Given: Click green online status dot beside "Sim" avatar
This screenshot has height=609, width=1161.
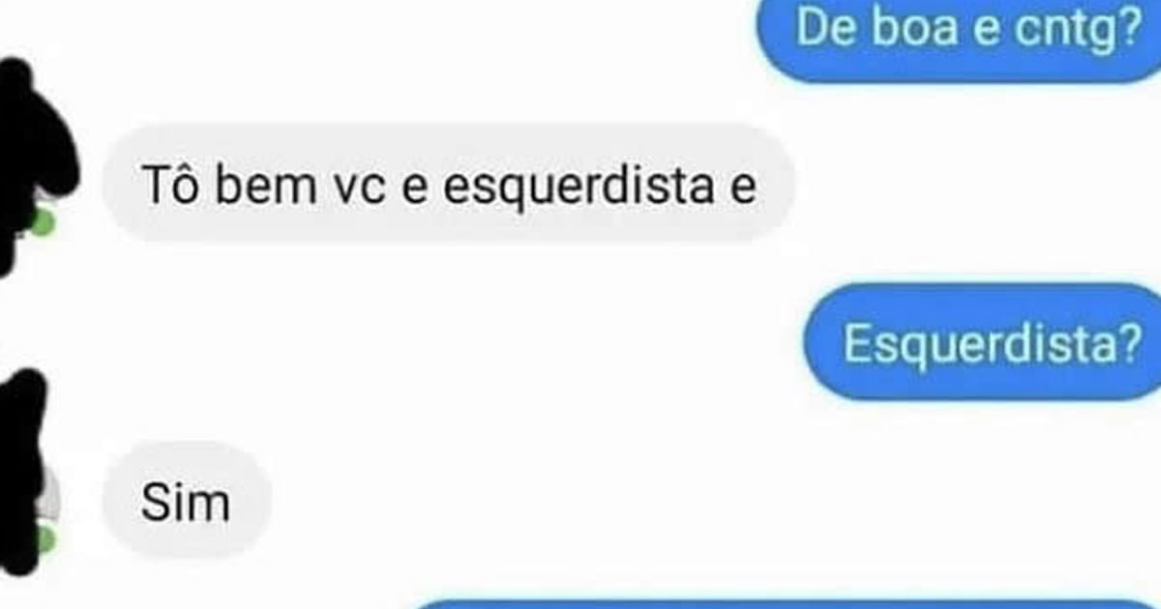Looking at the screenshot, I should tap(45, 540).
